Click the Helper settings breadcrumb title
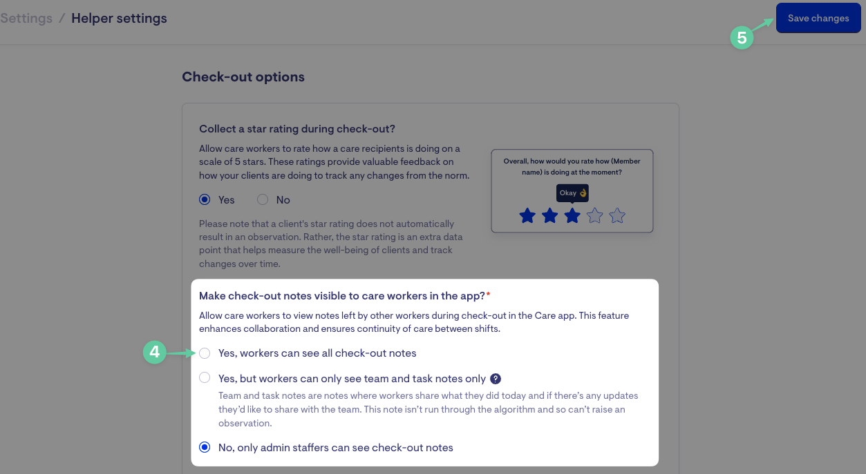The image size is (866, 474). pos(119,19)
